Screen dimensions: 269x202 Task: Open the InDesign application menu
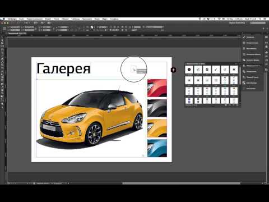click(x=12, y=19)
